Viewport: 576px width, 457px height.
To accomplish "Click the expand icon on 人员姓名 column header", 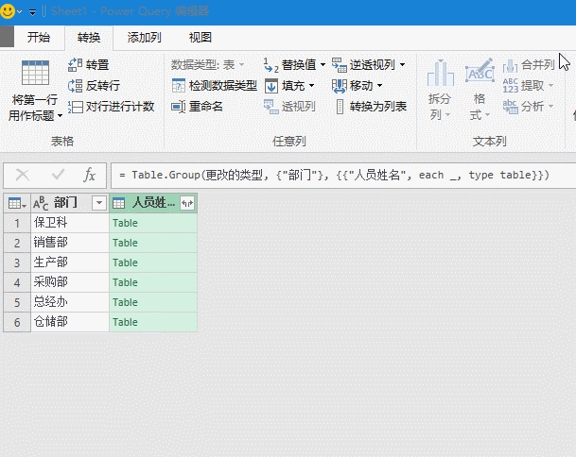I will tap(187, 203).
